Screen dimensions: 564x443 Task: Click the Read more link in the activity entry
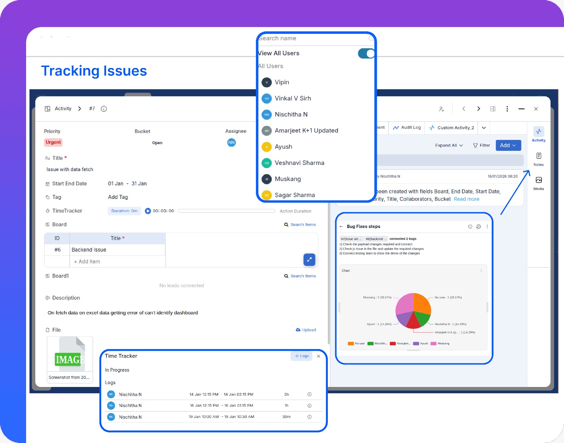466,199
